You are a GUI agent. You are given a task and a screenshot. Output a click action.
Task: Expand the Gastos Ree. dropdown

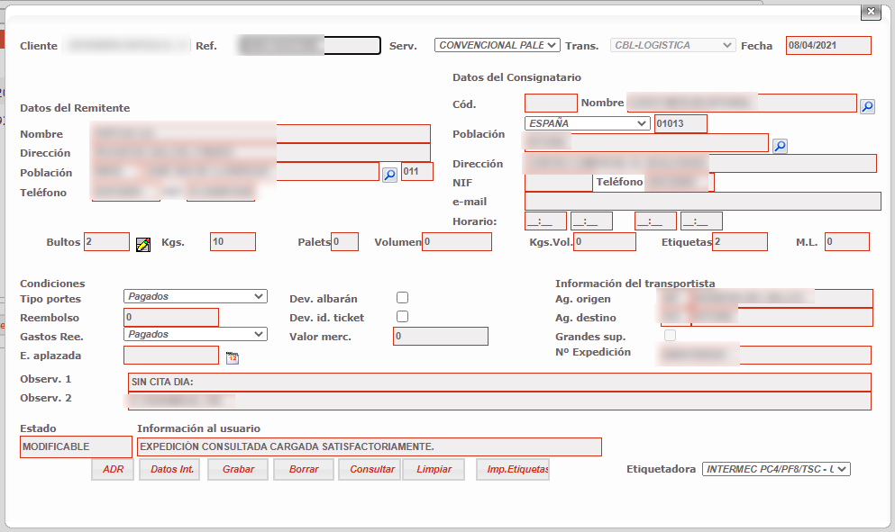[195, 334]
